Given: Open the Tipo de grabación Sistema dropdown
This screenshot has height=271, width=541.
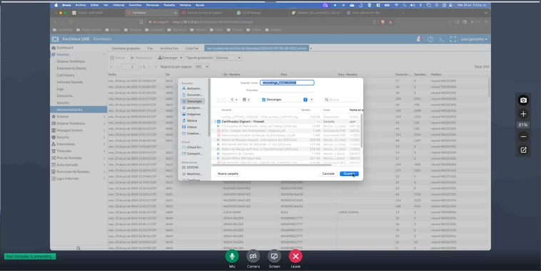Looking at the screenshot, I should coord(228,58).
